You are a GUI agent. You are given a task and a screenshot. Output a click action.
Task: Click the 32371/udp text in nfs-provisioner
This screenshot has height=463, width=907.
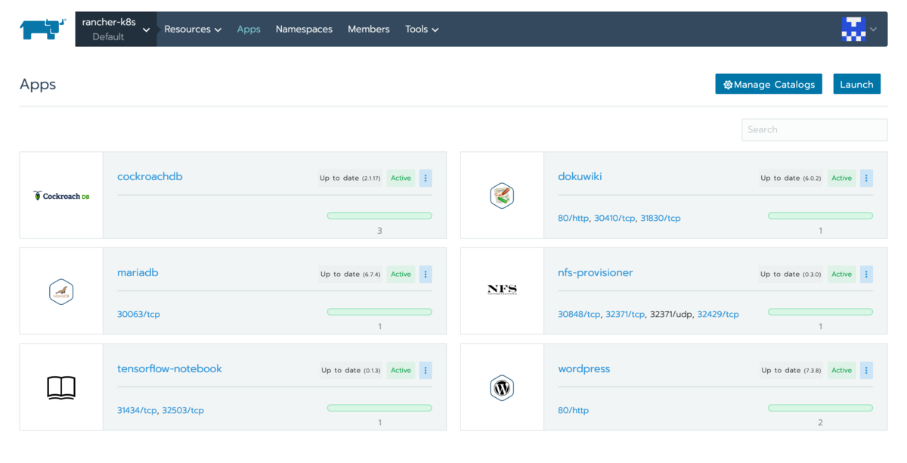[671, 314]
